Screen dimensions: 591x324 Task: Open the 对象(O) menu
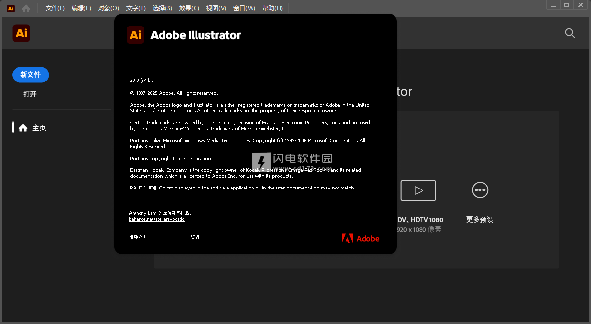pyautogui.click(x=109, y=8)
